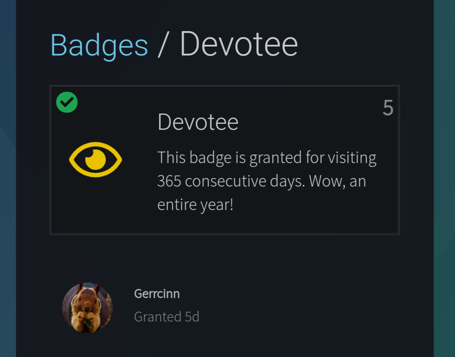This screenshot has height=357, width=455.
Task: Open the Gerrcinn username link
Action: tap(157, 294)
